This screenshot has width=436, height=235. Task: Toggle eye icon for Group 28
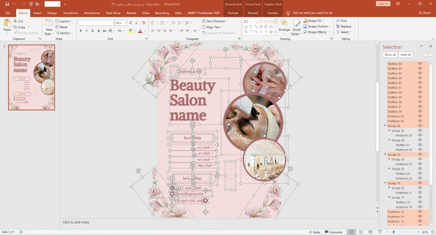420,126
